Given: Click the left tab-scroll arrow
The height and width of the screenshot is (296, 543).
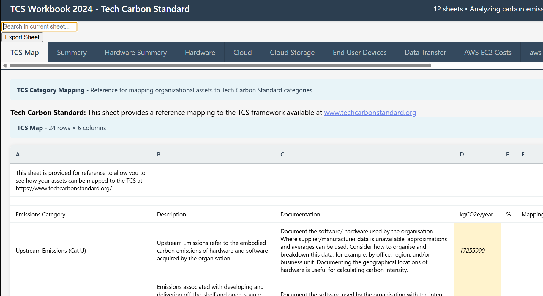Looking at the screenshot, I should coord(4,65).
